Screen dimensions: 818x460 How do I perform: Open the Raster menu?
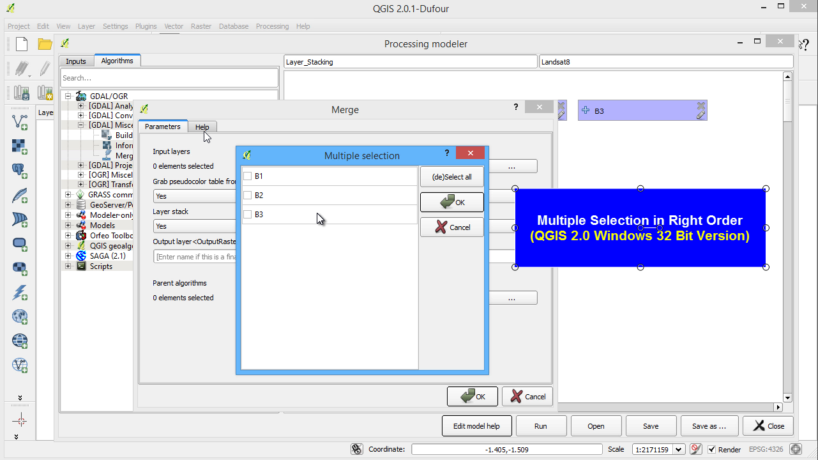click(x=201, y=26)
